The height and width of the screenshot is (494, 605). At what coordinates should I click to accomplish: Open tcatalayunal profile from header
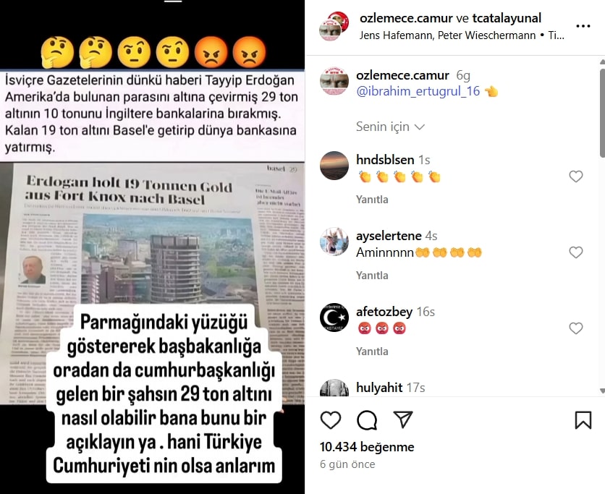(507, 18)
